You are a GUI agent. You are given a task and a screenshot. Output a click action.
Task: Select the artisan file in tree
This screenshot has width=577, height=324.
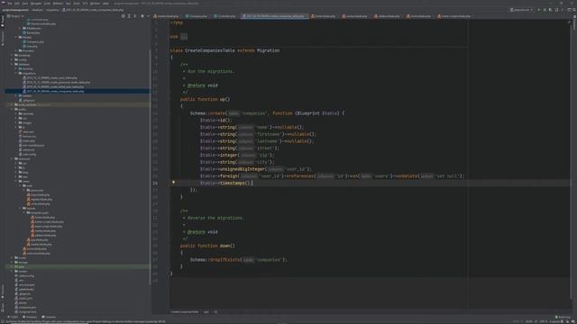coord(21,302)
